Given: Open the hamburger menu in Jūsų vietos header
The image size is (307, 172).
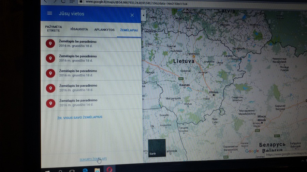Looking at the screenshot, I should [x=49, y=13].
